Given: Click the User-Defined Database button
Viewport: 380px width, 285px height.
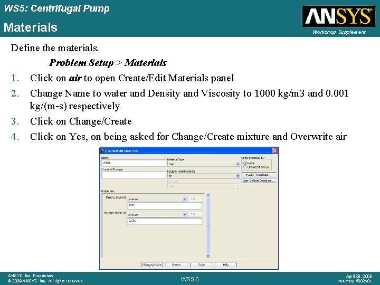Looking at the screenshot, I should (259, 180).
